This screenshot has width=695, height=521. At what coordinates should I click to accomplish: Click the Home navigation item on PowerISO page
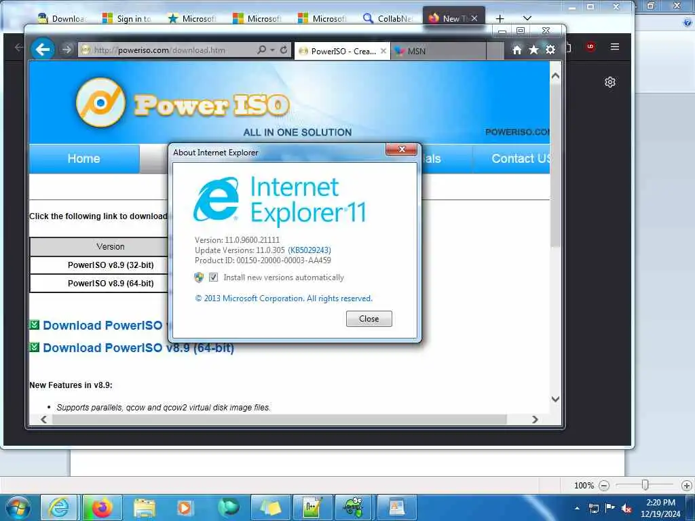pyautogui.click(x=83, y=159)
